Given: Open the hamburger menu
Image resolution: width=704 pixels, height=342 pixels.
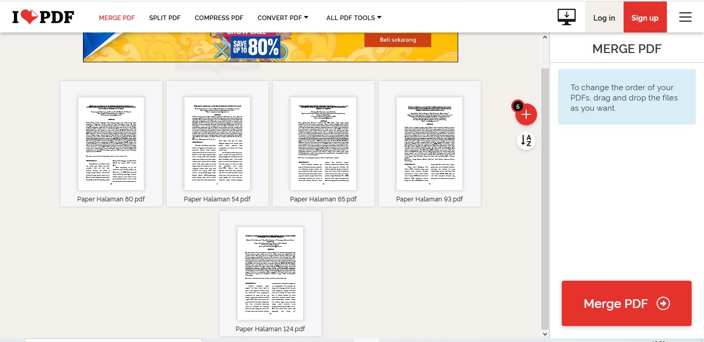Looking at the screenshot, I should coord(685,18).
